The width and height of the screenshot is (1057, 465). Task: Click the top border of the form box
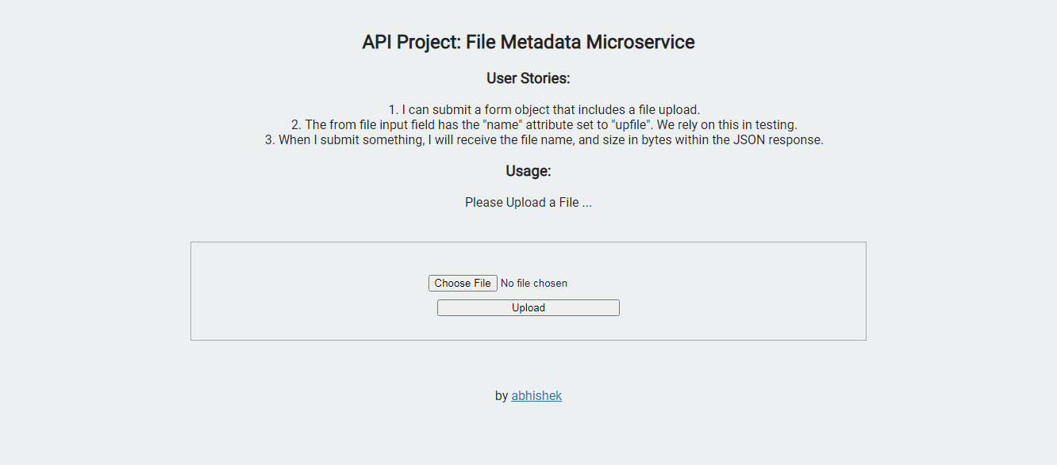[x=528, y=242]
